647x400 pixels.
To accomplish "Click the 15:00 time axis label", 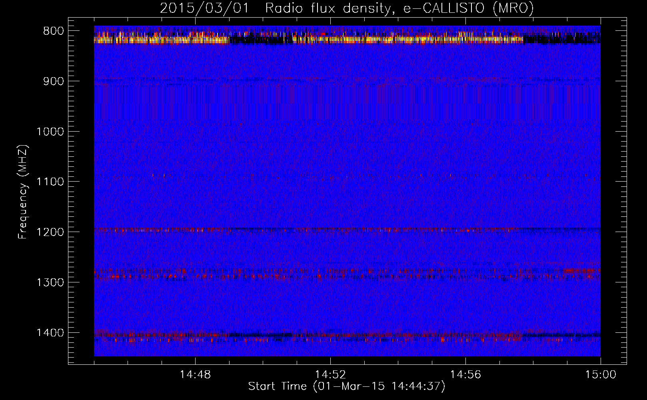I will click(x=601, y=375).
